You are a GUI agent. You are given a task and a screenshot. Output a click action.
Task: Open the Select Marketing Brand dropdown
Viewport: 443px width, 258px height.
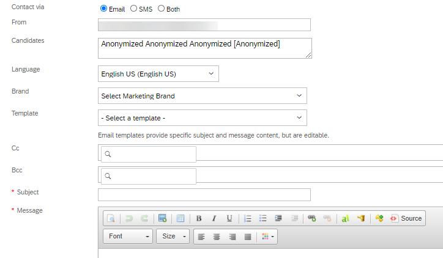[203, 96]
